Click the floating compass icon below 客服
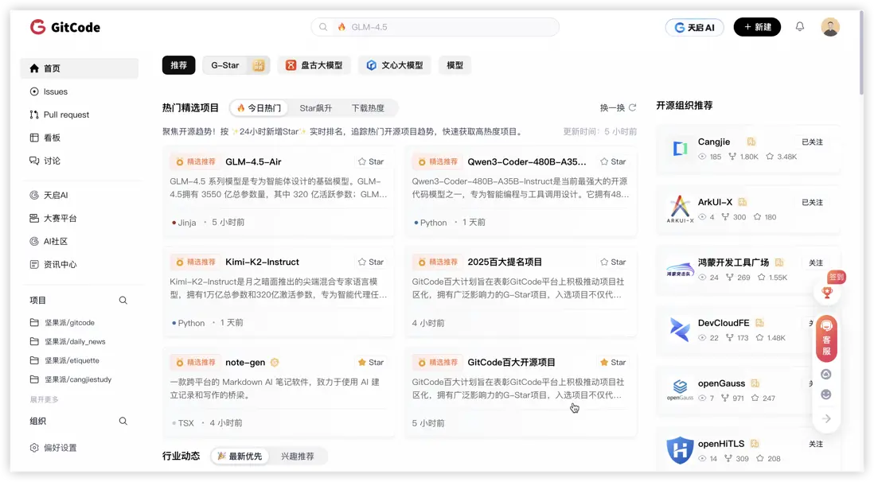This screenshot has width=874, height=482. [826, 375]
